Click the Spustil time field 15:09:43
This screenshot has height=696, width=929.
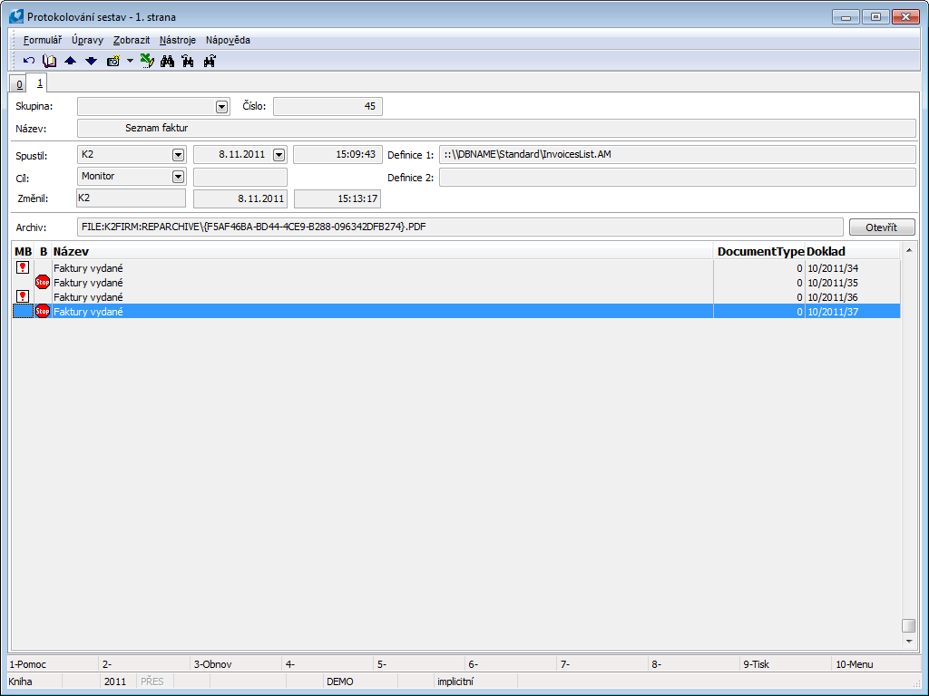pos(337,154)
